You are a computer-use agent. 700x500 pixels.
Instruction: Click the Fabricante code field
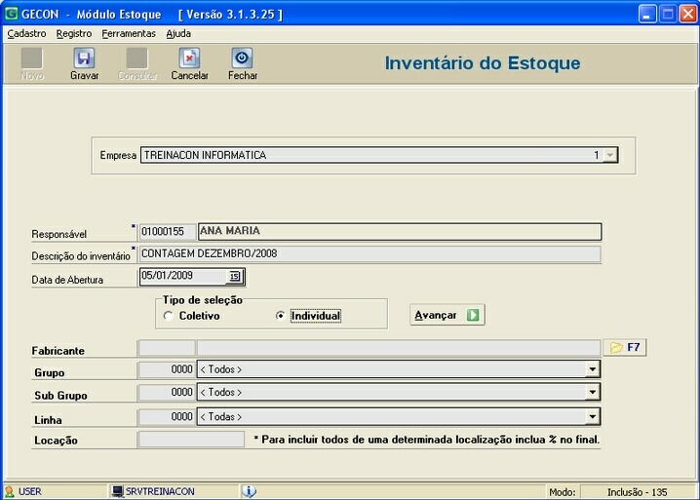coord(167,348)
